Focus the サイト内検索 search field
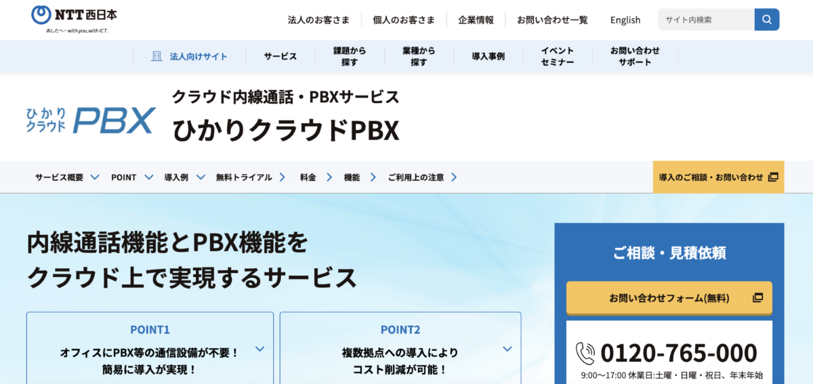Image resolution: width=813 pixels, height=384 pixels. pos(706,20)
